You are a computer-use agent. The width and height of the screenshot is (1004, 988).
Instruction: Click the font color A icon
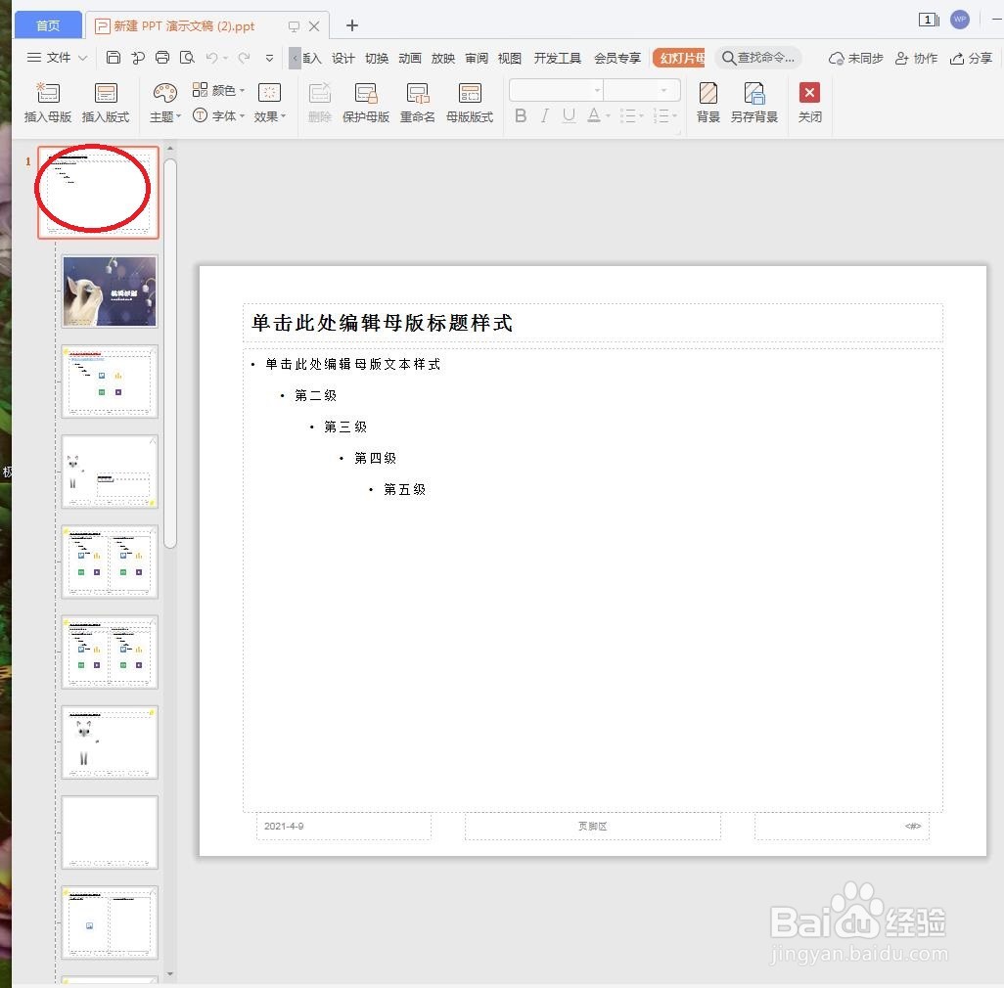click(594, 115)
